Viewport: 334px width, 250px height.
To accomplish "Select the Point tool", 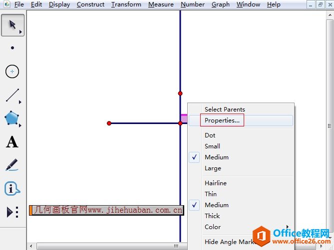I will click(12, 48).
